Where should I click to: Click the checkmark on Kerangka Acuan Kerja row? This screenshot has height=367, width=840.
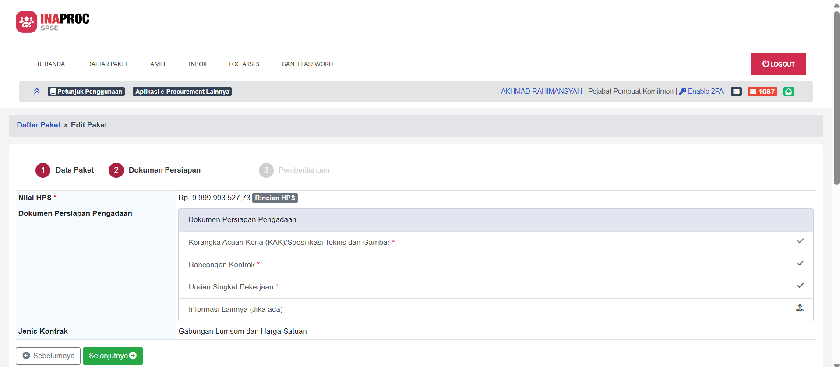pos(800,241)
